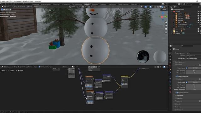
Task: Open the Render properties tab icon
Action: 170,53
